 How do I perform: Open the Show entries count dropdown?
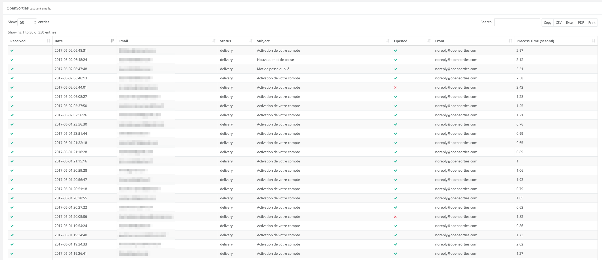(x=27, y=22)
